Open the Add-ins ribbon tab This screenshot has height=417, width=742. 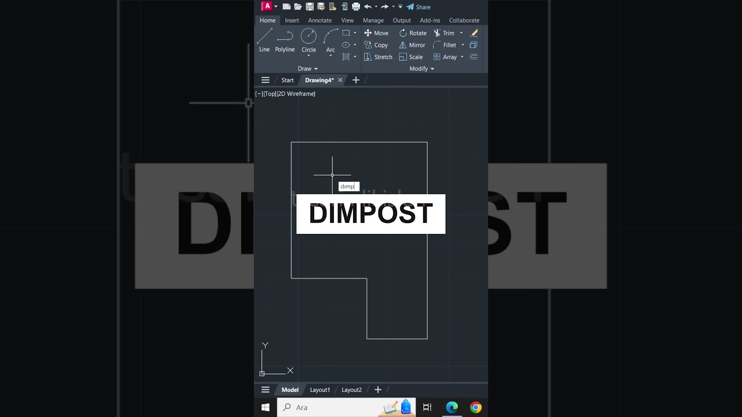(430, 20)
